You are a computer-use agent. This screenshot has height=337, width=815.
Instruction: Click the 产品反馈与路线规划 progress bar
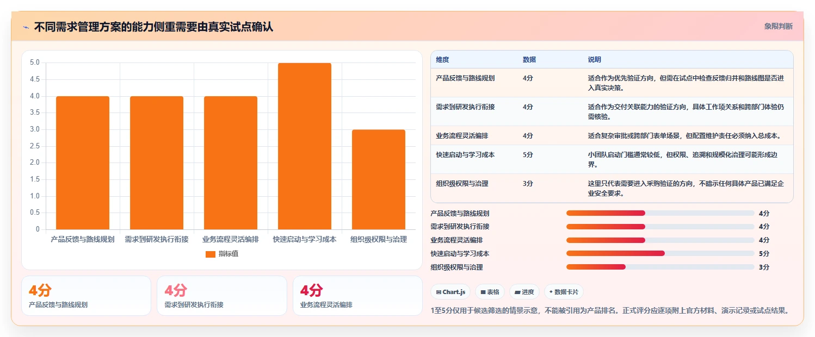(x=660, y=213)
